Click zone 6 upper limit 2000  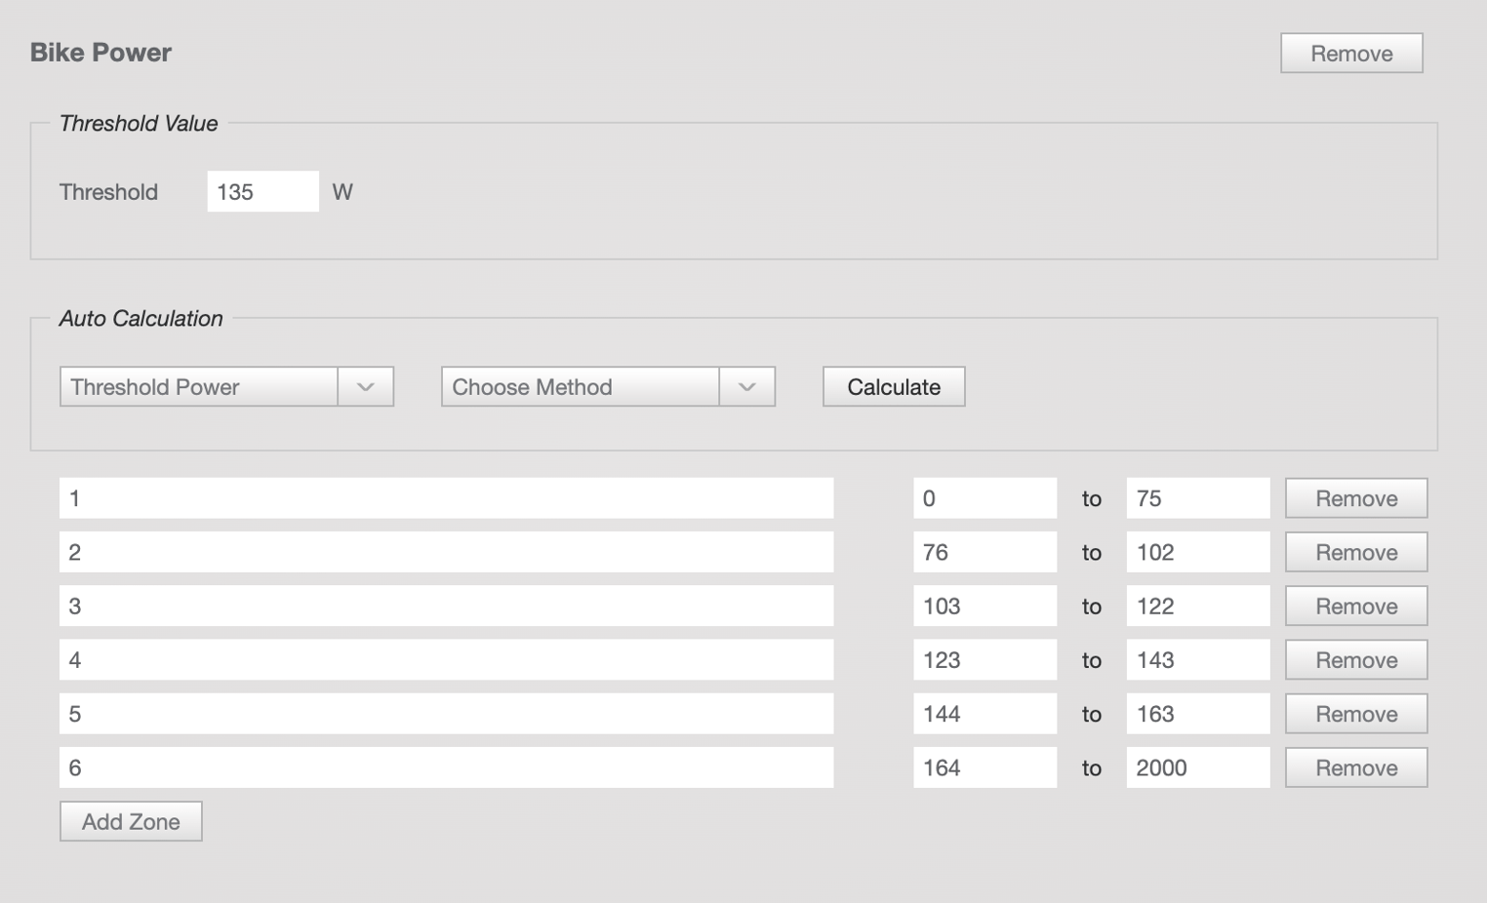(x=1197, y=767)
